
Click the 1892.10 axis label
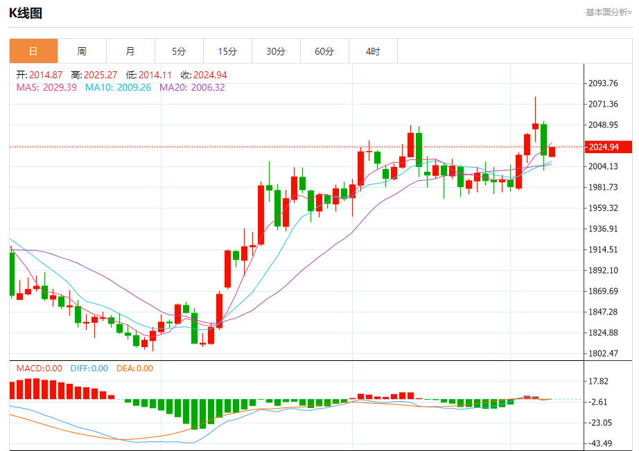tap(603, 270)
